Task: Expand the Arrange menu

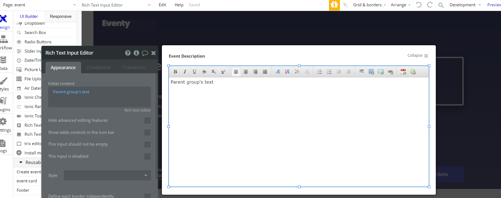Action: coord(400,5)
